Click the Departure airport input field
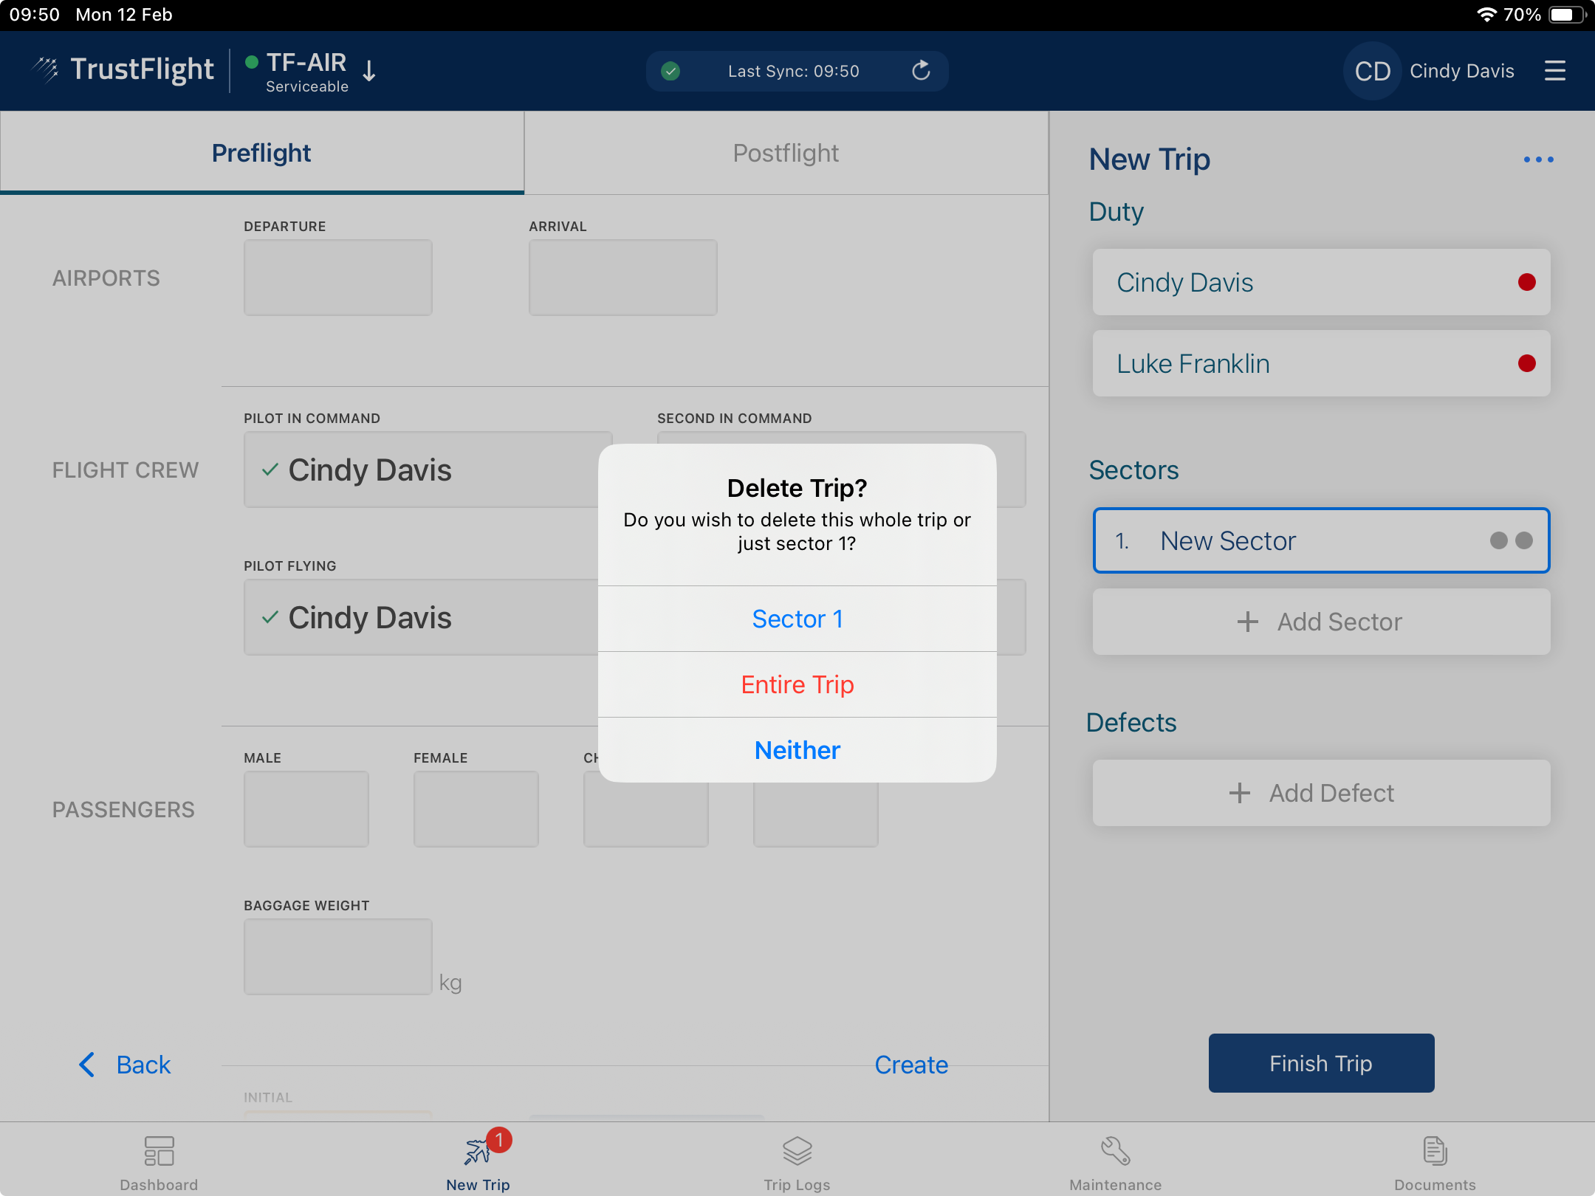1595x1196 pixels. click(337, 278)
